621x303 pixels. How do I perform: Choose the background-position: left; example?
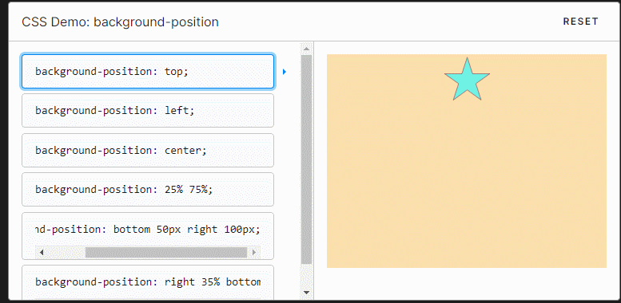coord(148,111)
